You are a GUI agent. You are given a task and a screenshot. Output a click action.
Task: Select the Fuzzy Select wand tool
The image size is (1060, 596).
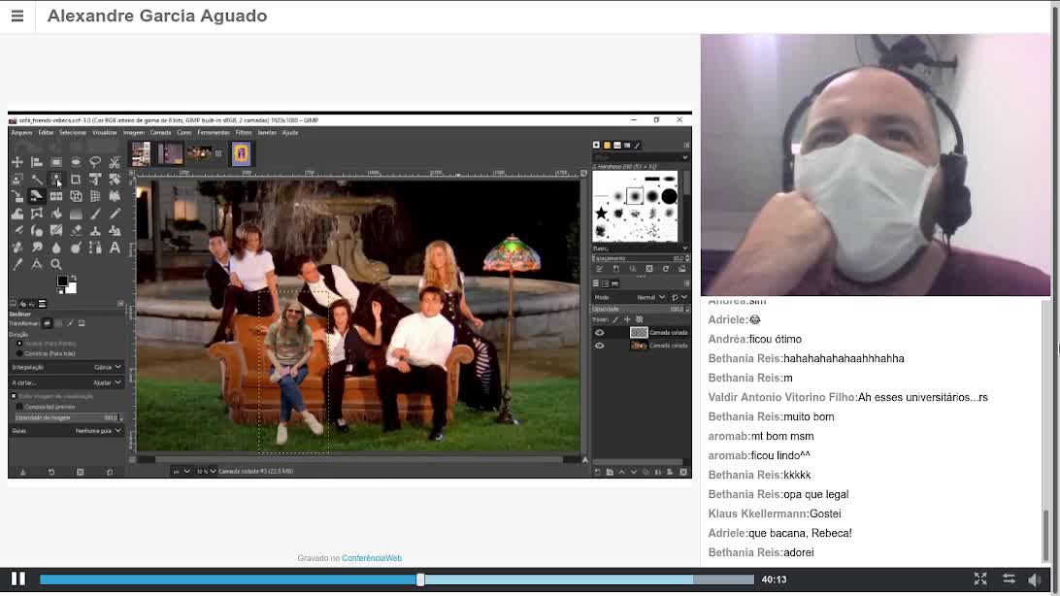click(x=37, y=179)
